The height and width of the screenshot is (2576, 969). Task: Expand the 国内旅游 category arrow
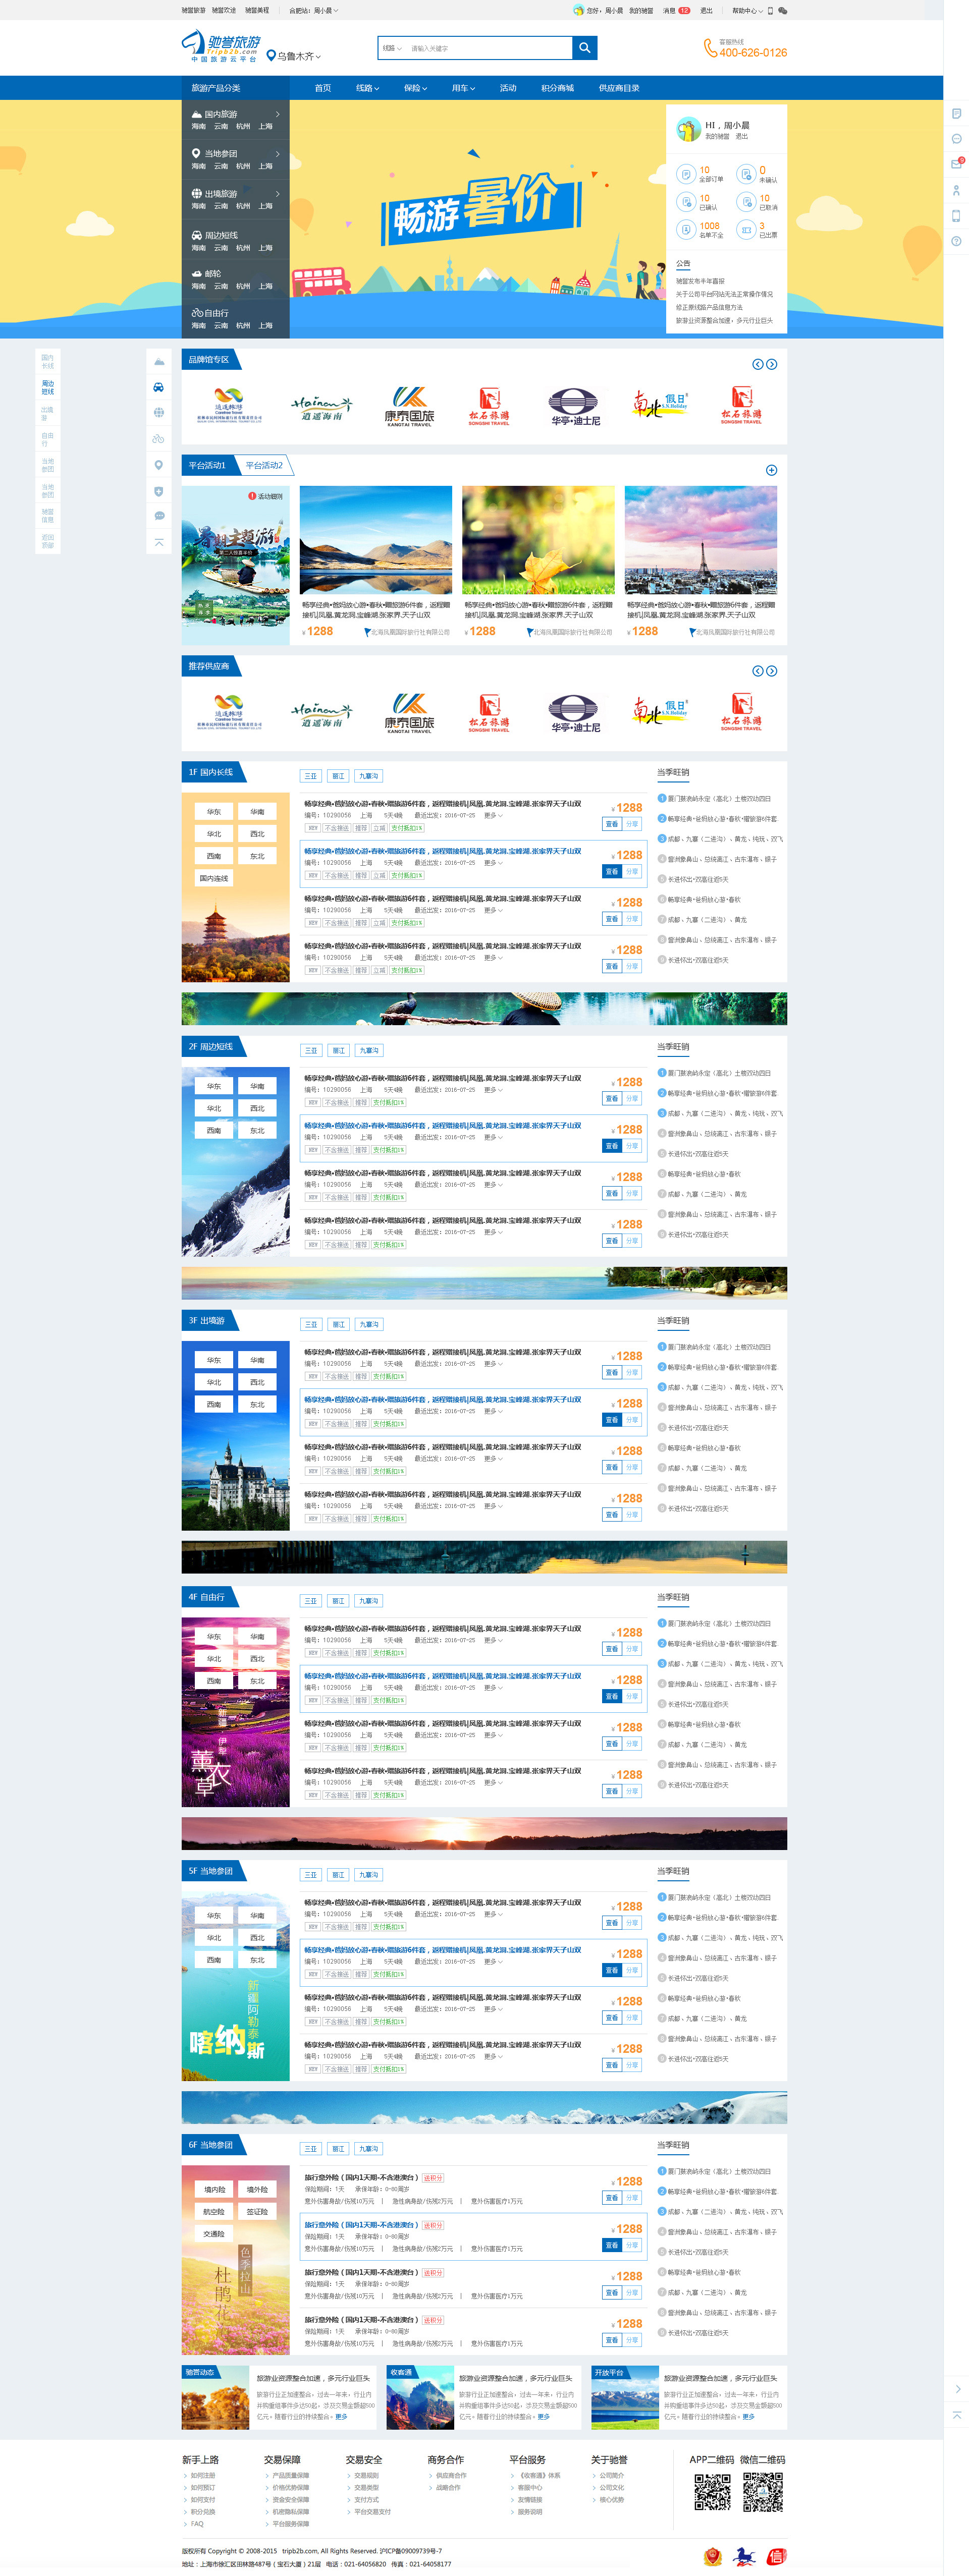click(277, 114)
